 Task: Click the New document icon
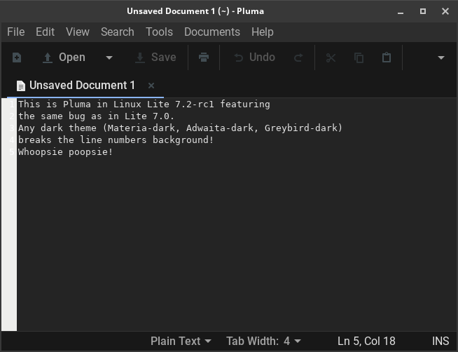coord(17,57)
